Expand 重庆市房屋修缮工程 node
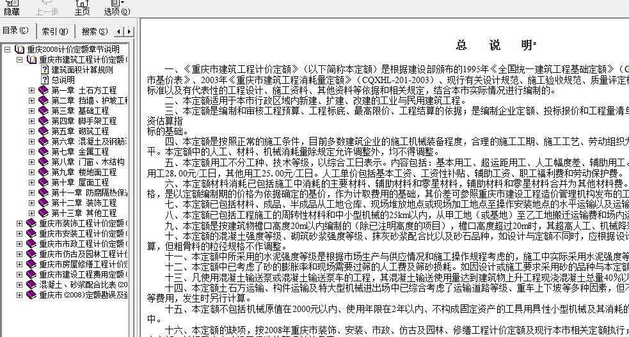This screenshot has width=629, height=337. click(x=19, y=264)
